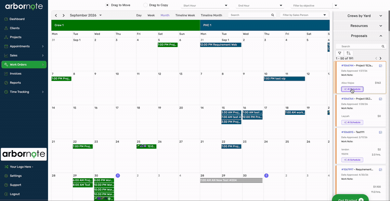
Task: Open the Filter by Sales Person dropdown
Action: pos(304,15)
